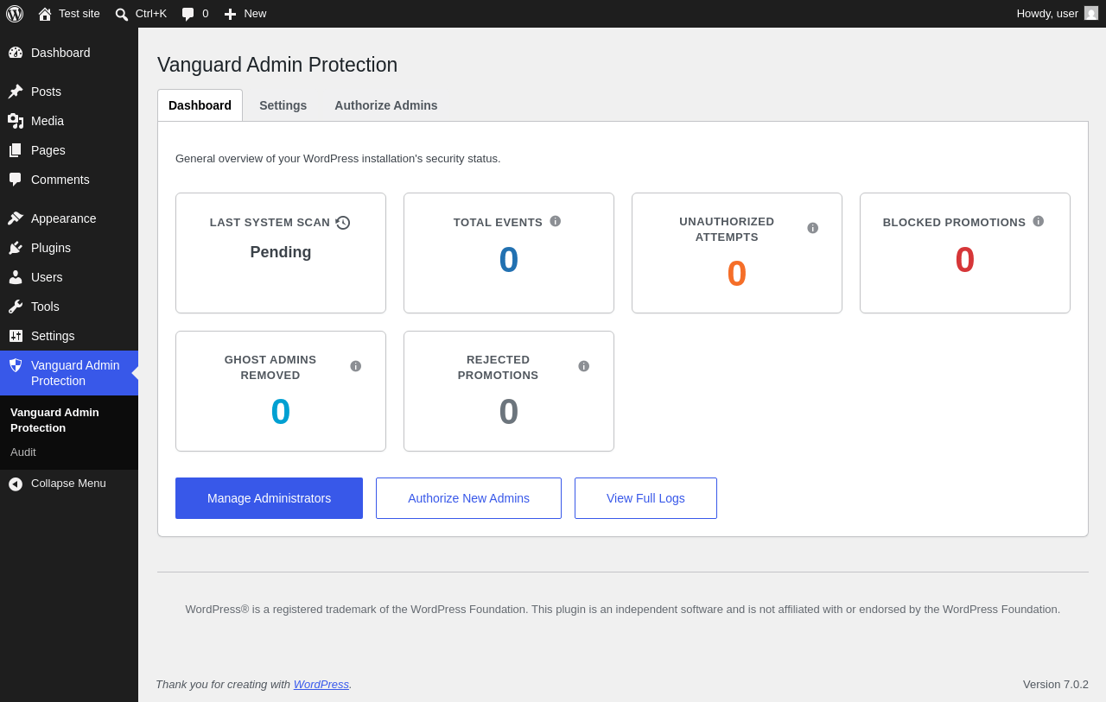Click the Media icon in sidebar
This screenshot has width=1106, height=702.
(x=16, y=121)
